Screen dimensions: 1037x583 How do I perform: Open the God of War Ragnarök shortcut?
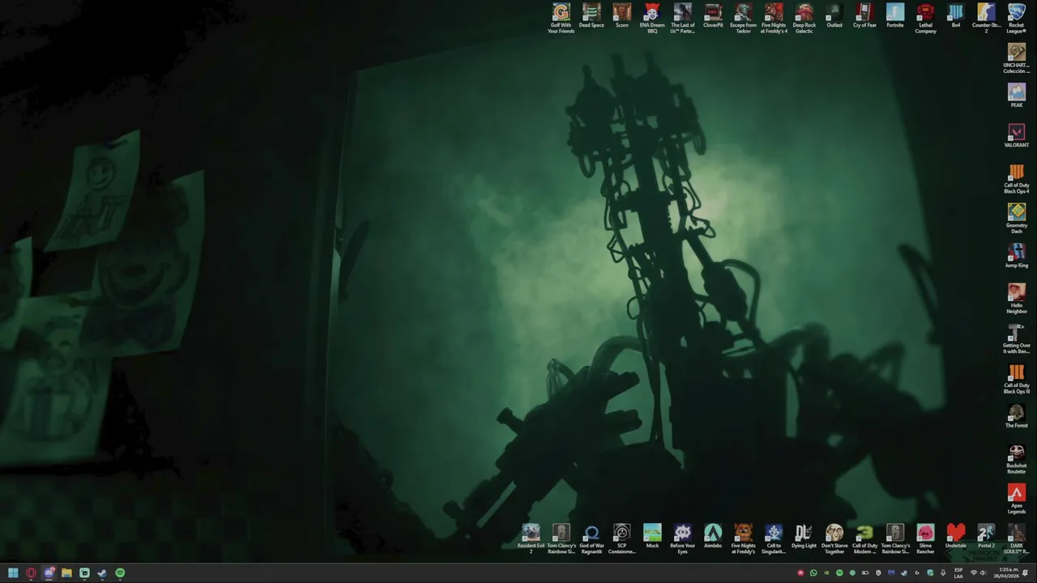click(x=591, y=538)
